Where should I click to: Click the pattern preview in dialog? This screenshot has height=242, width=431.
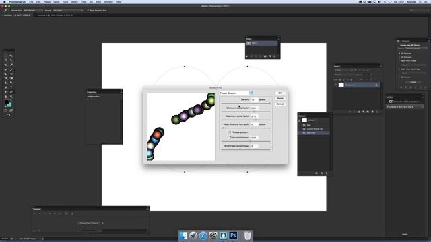181,127
